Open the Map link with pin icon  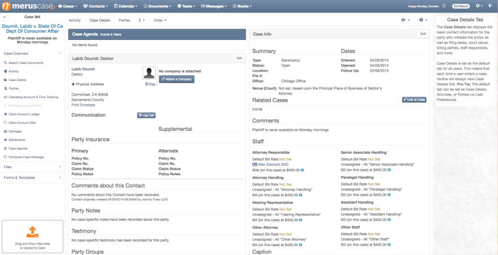point(150,84)
